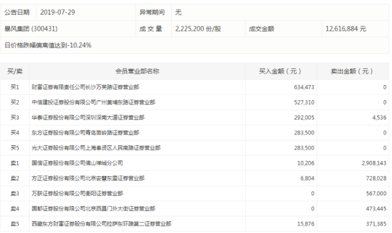Select 东方证券青岛苗岭路营业部 name
392x233 pixels.
click(x=85, y=133)
